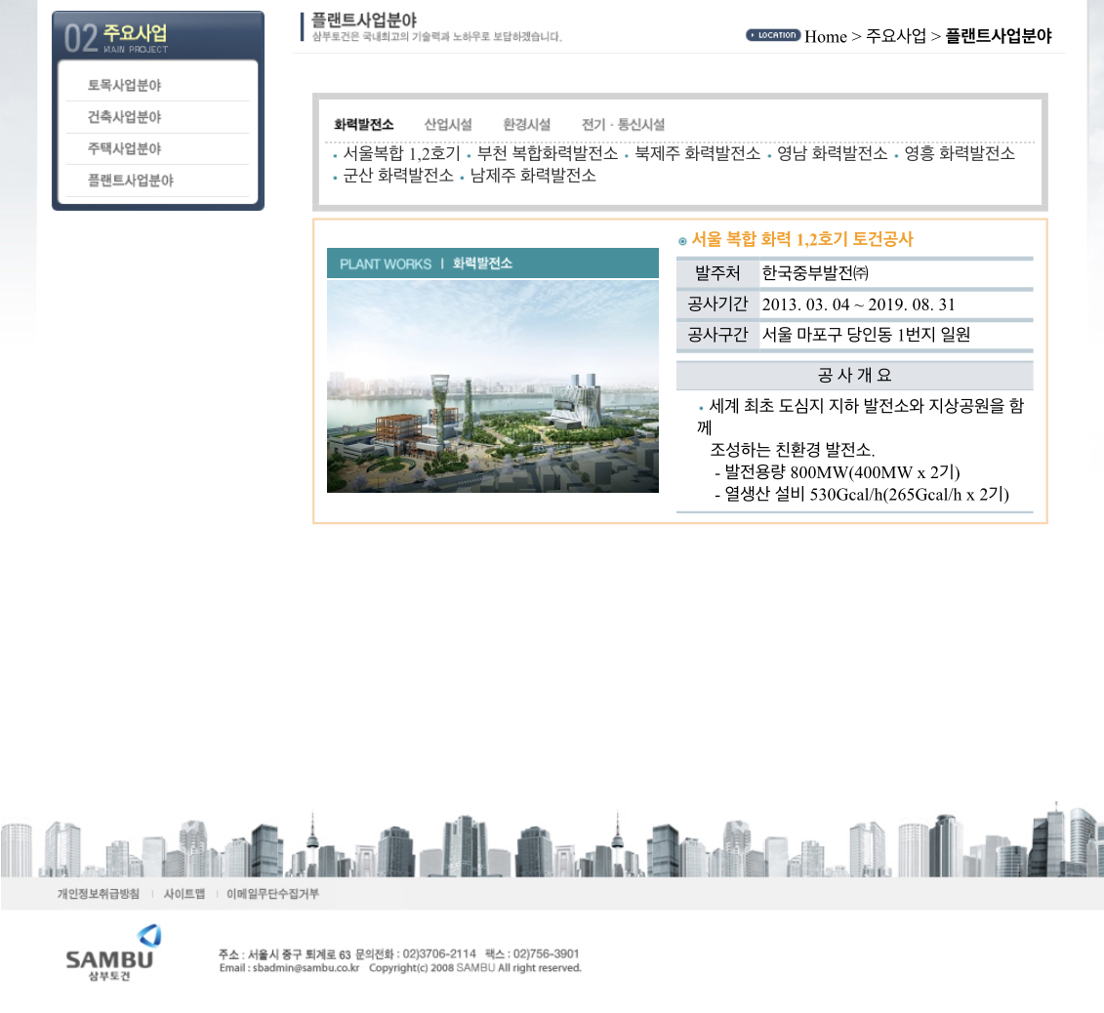The image size is (1104, 1013).
Task: Click the 공사기간 label cell
Action: (717, 304)
